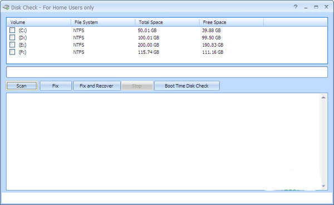Screen dimensions: 334x205
Task: Click NTFS in the (C:) row
Action: [78, 31]
